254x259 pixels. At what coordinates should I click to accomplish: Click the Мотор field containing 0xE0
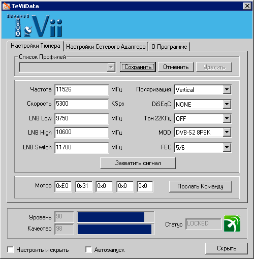click(63, 186)
